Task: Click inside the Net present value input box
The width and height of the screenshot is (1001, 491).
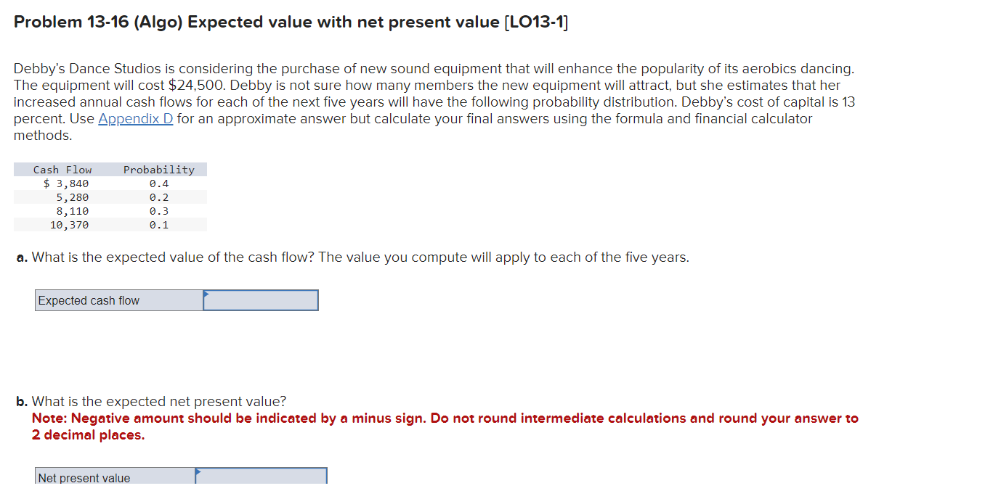Action: coord(262,477)
